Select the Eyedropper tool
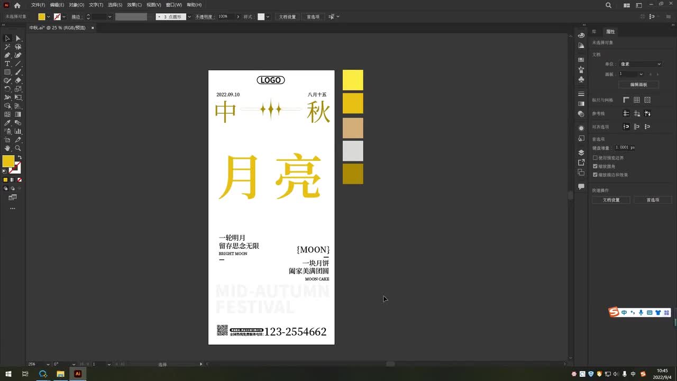677x381 pixels. (x=7, y=123)
